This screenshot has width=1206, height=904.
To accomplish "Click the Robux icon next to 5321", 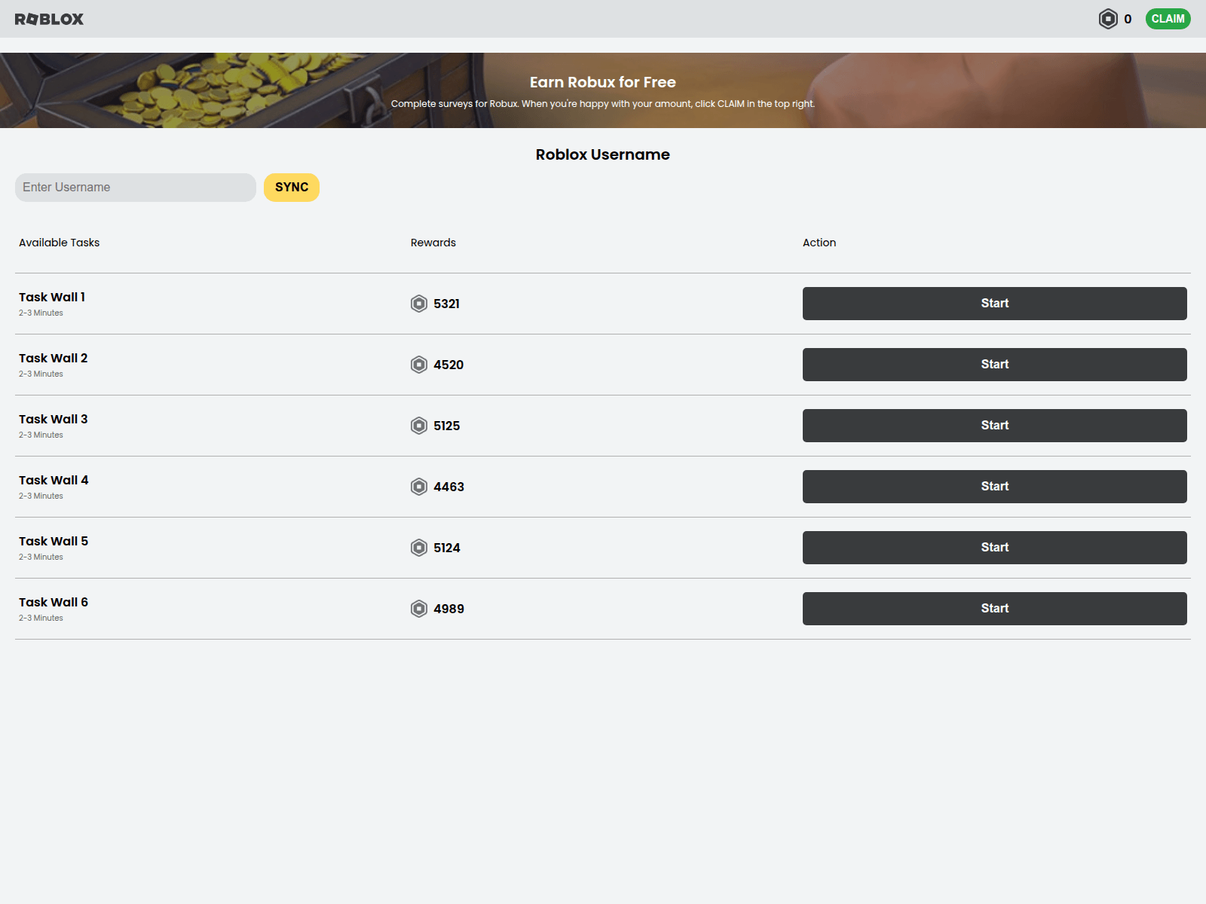I will [x=419, y=304].
